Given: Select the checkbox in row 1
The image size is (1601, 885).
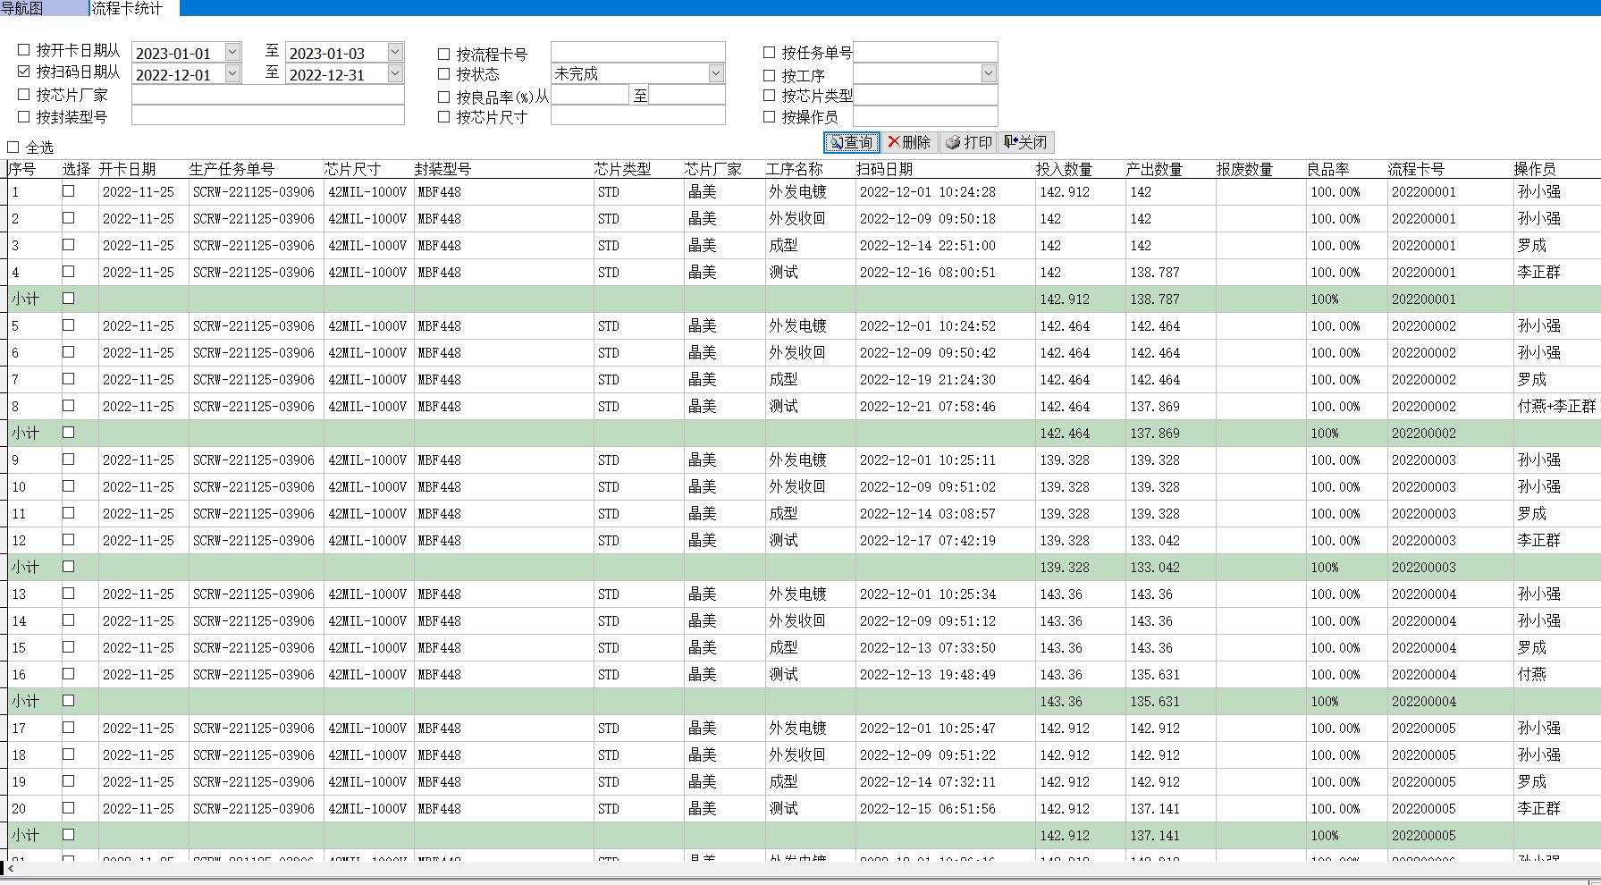Looking at the screenshot, I should [68, 191].
